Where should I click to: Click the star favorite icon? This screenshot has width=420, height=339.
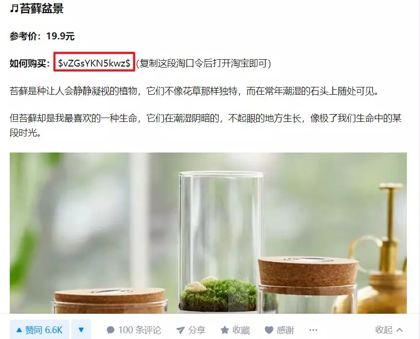[225, 330]
